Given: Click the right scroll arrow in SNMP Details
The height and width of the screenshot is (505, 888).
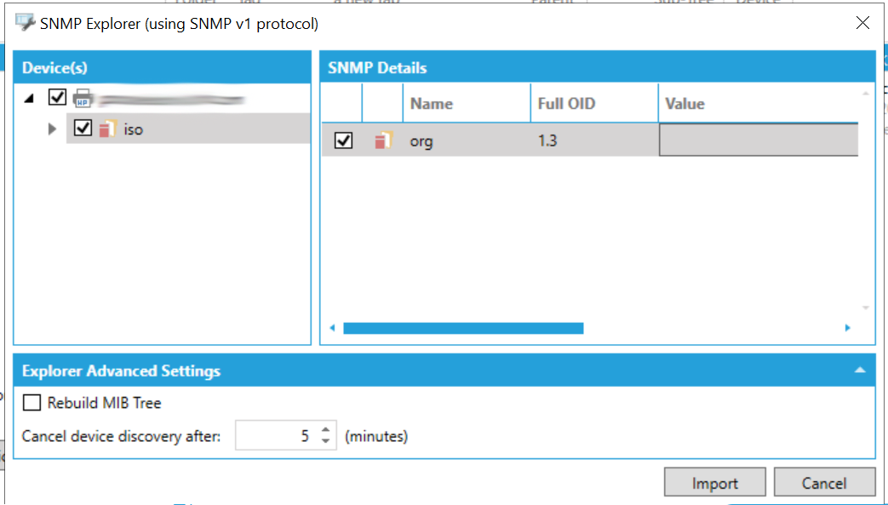Looking at the screenshot, I should (x=847, y=328).
